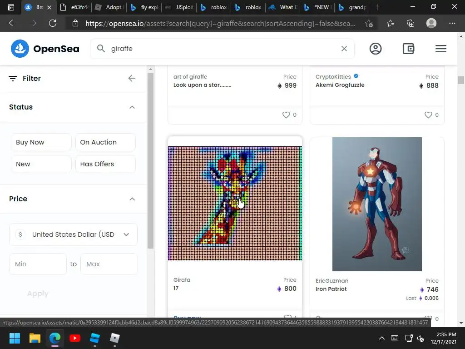The width and height of the screenshot is (465, 349).
Task: Click the Microsoft Edge taskbar icon
Action: pyautogui.click(x=55, y=338)
